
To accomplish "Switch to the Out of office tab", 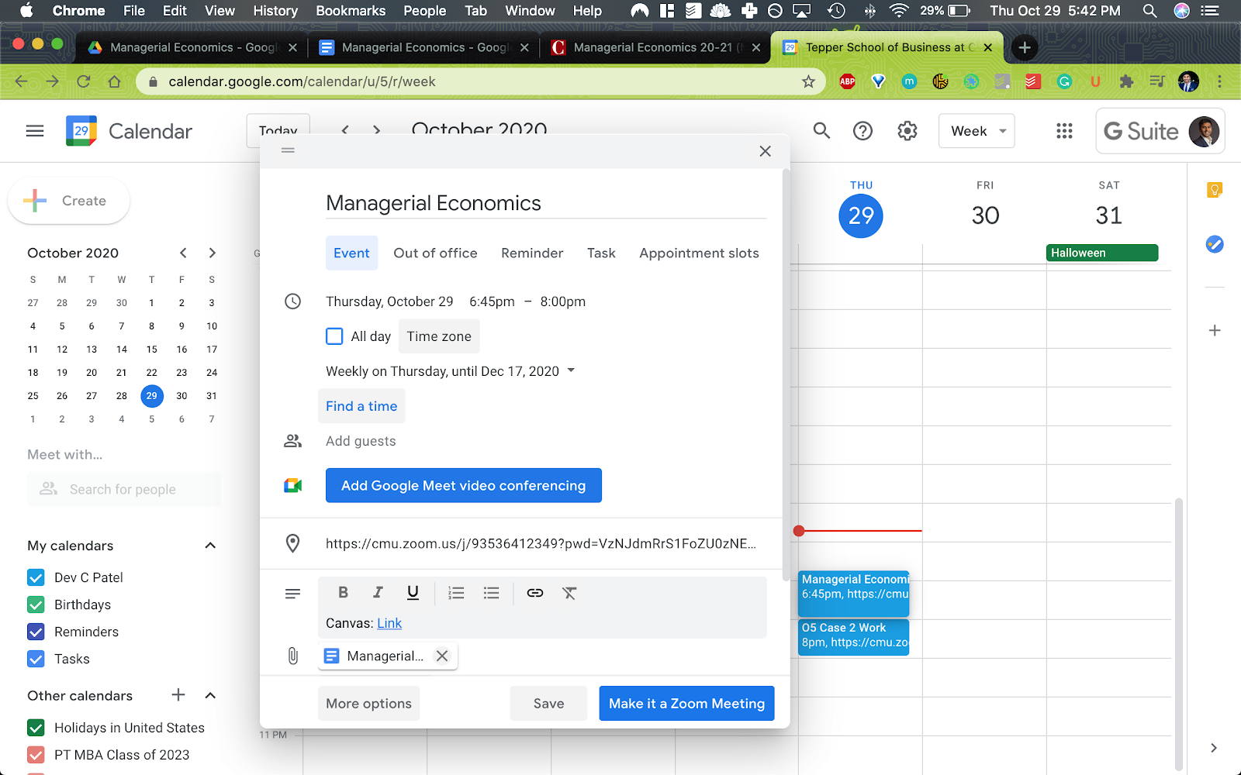I will click(435, 253).
